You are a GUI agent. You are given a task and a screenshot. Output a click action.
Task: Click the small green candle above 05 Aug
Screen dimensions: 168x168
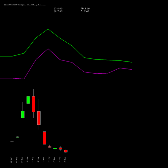[17, 137]
